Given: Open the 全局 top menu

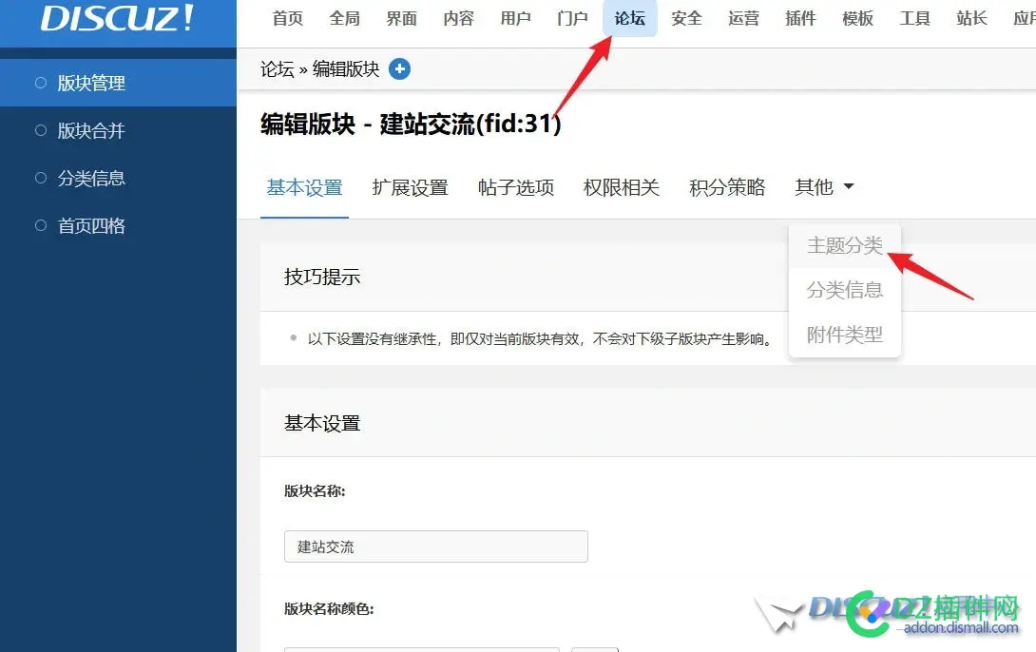Looking at the screenshot, I should click(345, 18).
